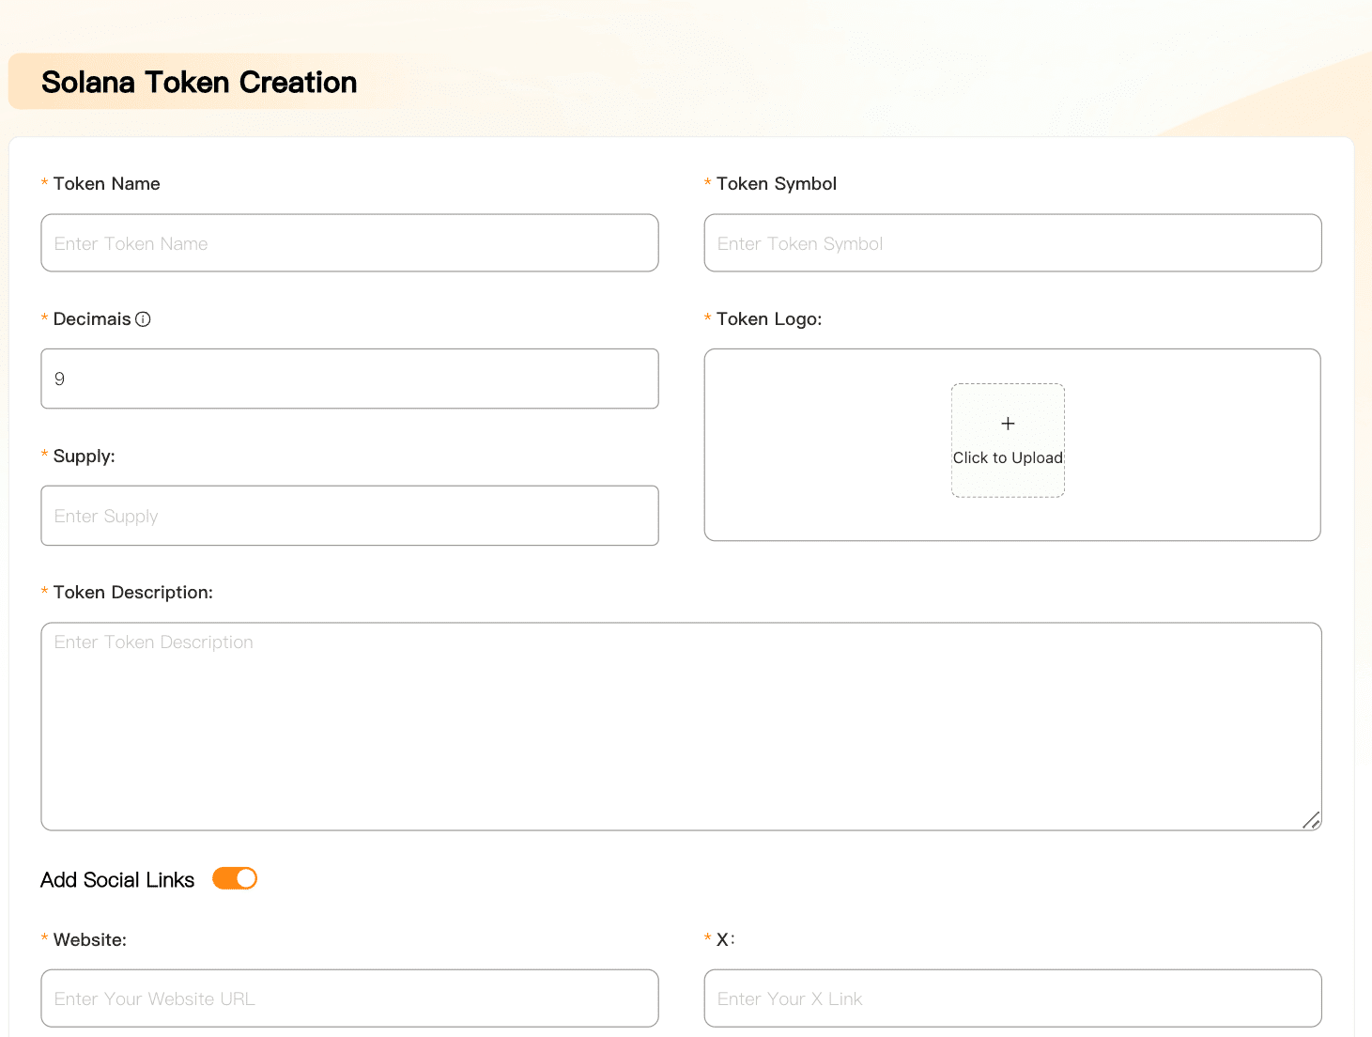Focus the Token Name input field
The image size is (1372, 1037).
pos(349,243)
